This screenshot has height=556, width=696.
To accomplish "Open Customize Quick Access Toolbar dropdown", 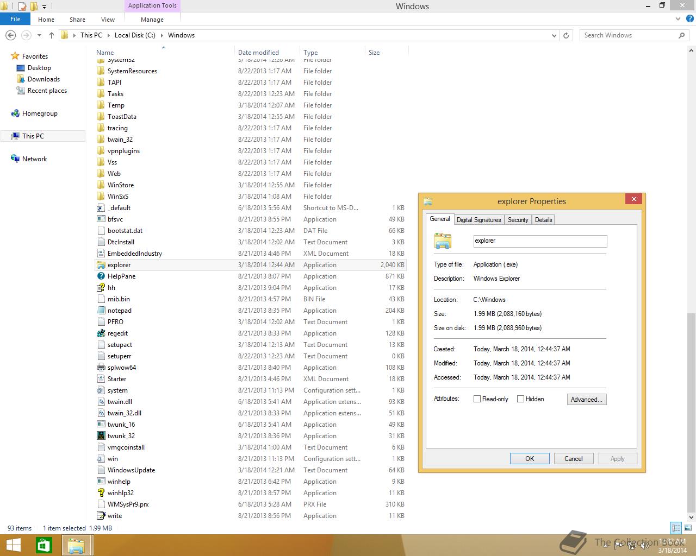I will coord(45,7).
